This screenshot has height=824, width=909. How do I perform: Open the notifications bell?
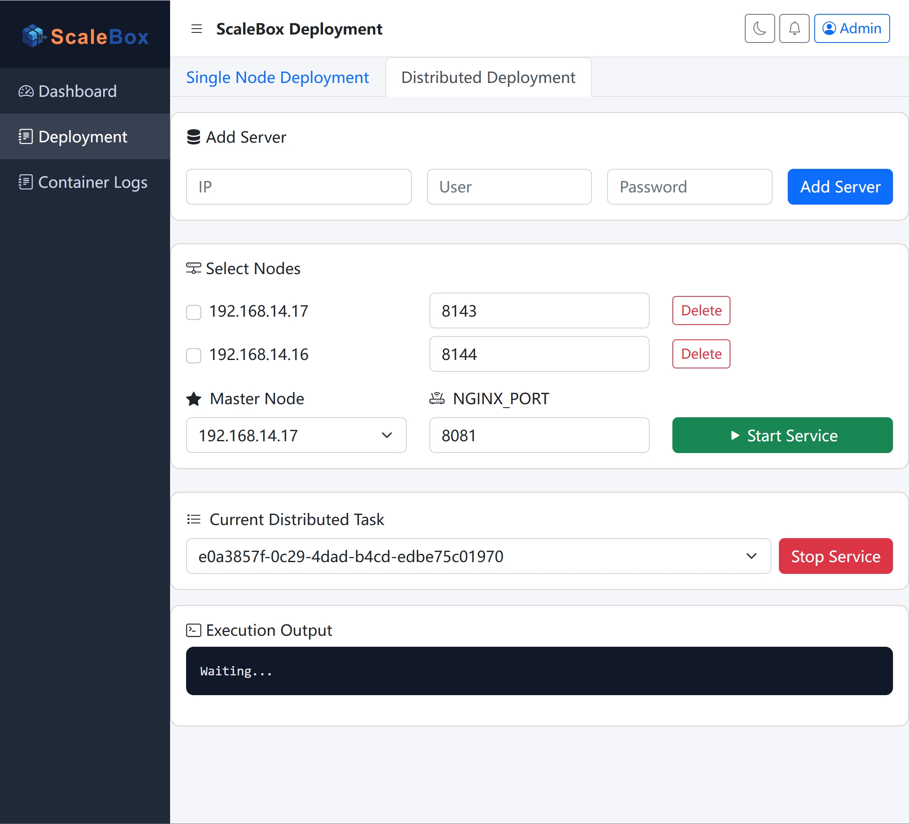794,28
